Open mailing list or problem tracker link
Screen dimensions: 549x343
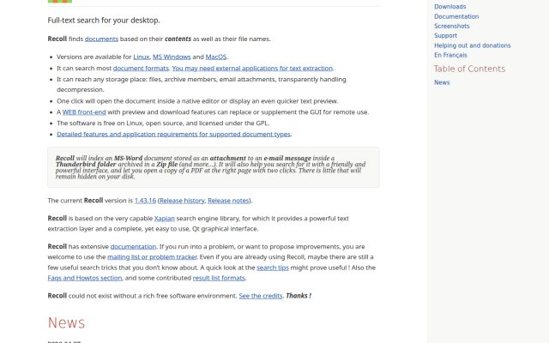pyautogui.click(x=152, y=257)
